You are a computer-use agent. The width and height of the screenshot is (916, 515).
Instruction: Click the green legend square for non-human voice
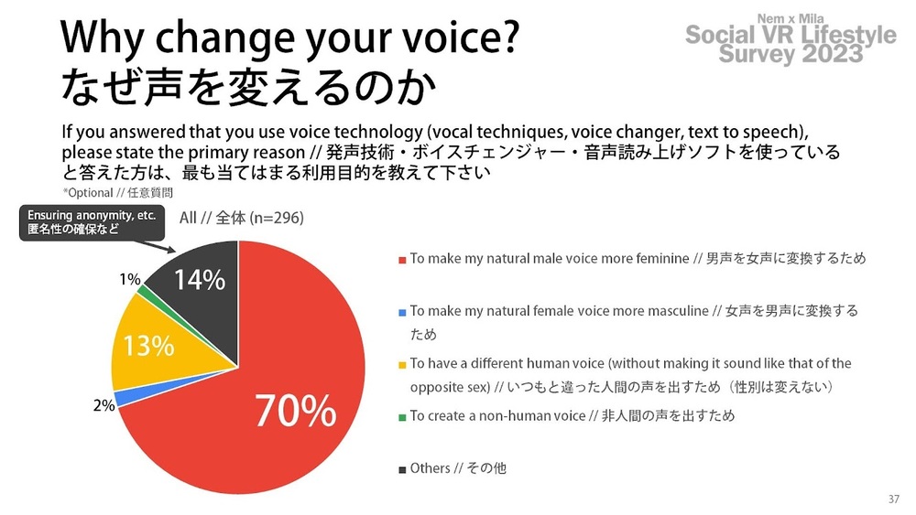(402, 418)
